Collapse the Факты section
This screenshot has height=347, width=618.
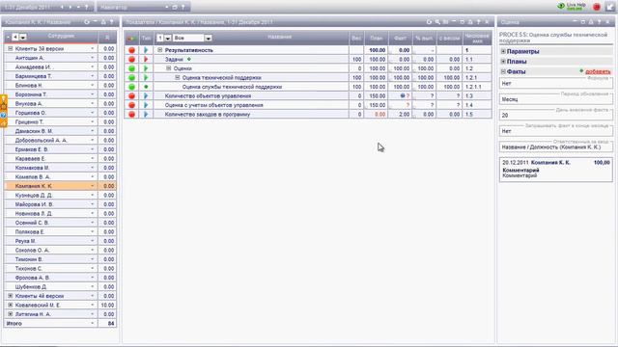503,71
